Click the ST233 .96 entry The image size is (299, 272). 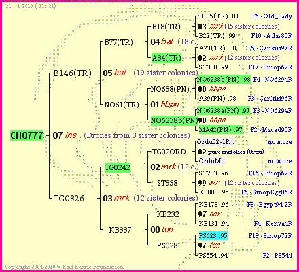[213, 173]
